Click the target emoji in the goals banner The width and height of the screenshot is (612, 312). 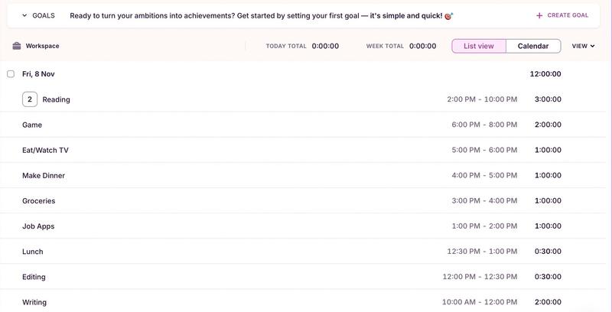tap(449, 15)
